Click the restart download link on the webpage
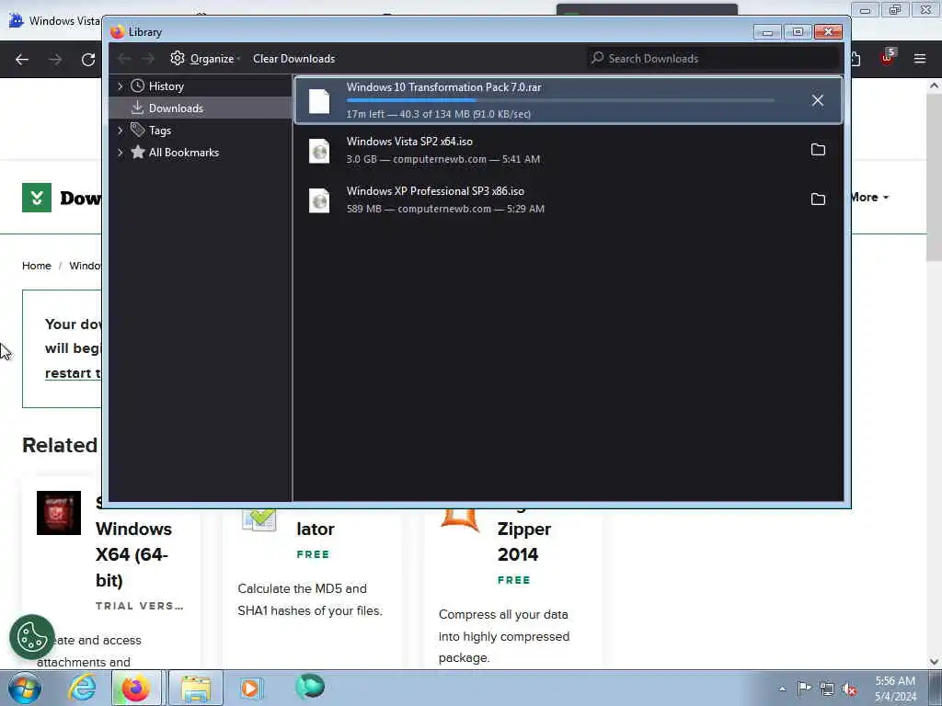This screenshot has width=942, height=706. click(x=73, y=373)
